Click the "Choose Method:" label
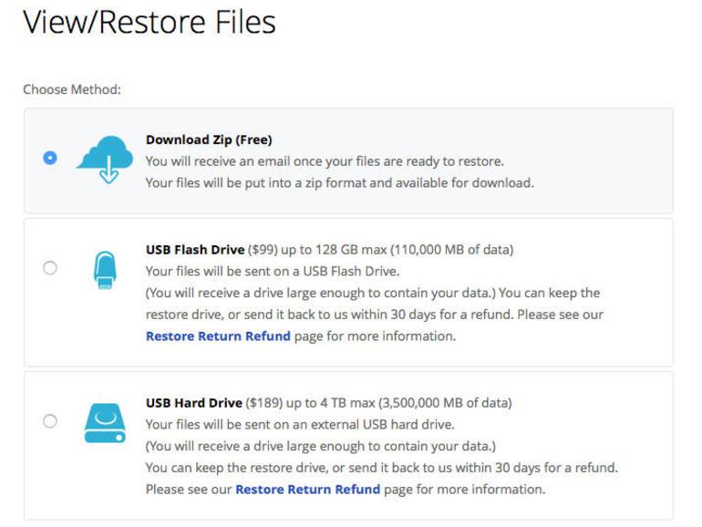The image size is (702, 527). [x=72, y=89]
